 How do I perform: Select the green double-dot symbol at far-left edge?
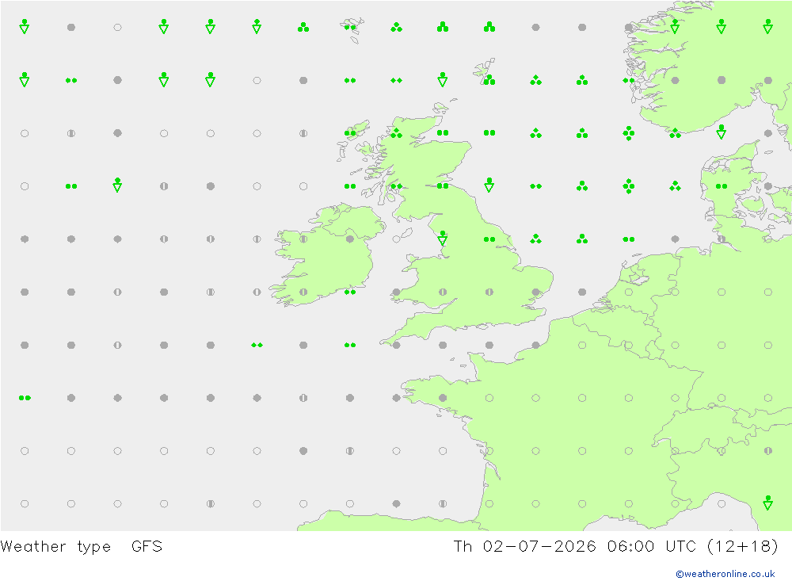click(25, 398)
